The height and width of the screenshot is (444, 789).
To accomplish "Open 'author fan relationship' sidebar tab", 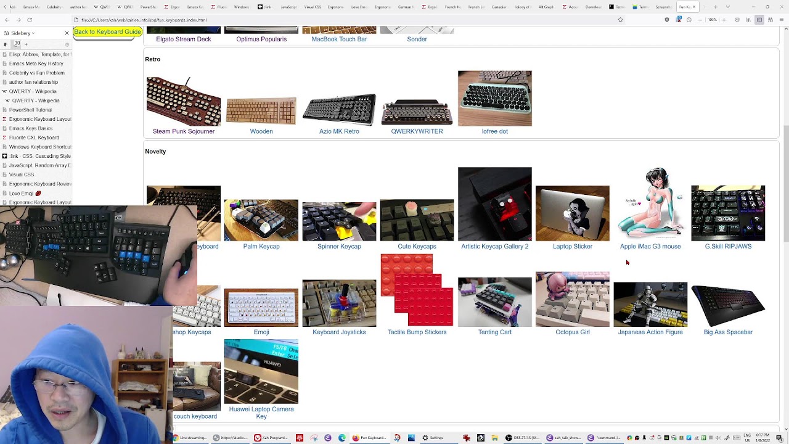I will tap(36, 82).
